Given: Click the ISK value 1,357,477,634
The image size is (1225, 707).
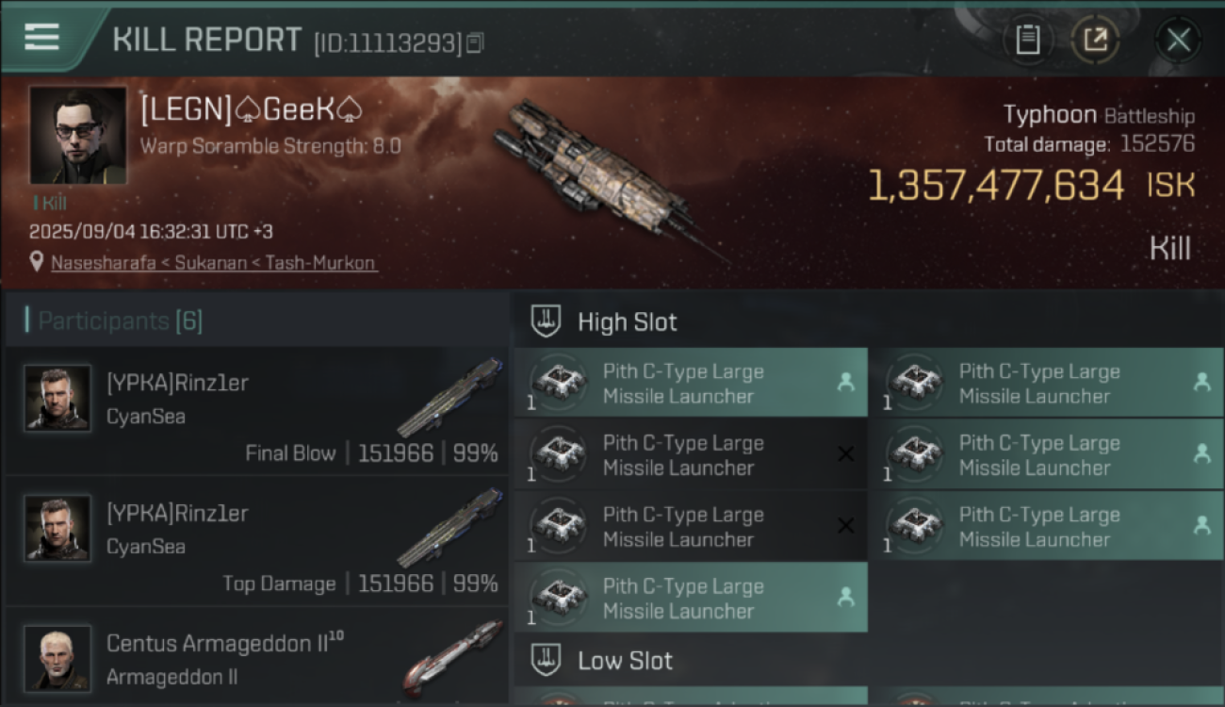Looking at the screenshot, I should (x=996, y=186).
